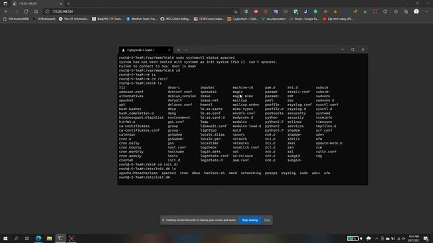The image size is (433, 243).
Task: Click the blue J extension icon
Action: (x=305, y=11)
